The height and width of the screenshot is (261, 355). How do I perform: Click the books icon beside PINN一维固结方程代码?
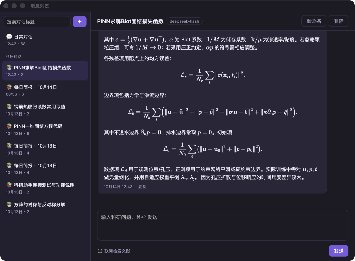[x=9, y=126]
